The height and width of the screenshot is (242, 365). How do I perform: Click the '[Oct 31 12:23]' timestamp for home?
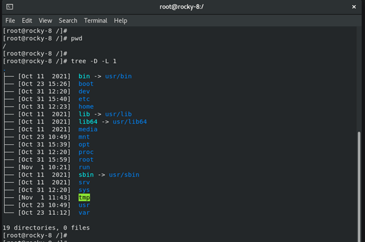coord(44,107)
